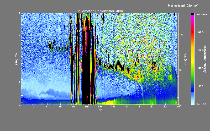Click the "Backscatter Intensity" colorbar label
The image size is (210, 131).
pyautogui.click(x=205, y=59)
